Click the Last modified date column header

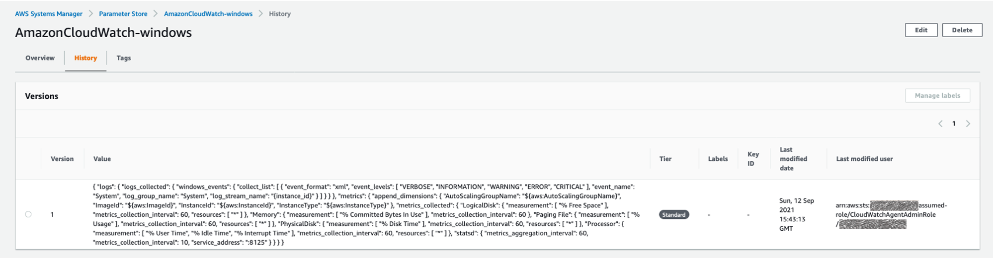(793, 159)
